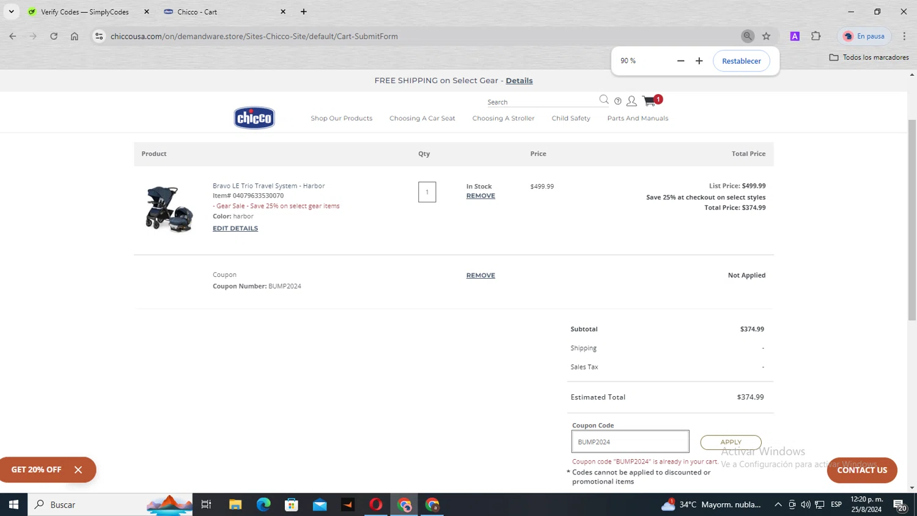Click EDIT DETAILS link
This screenshot has height=516, width=917.
[x=235, y=228]
